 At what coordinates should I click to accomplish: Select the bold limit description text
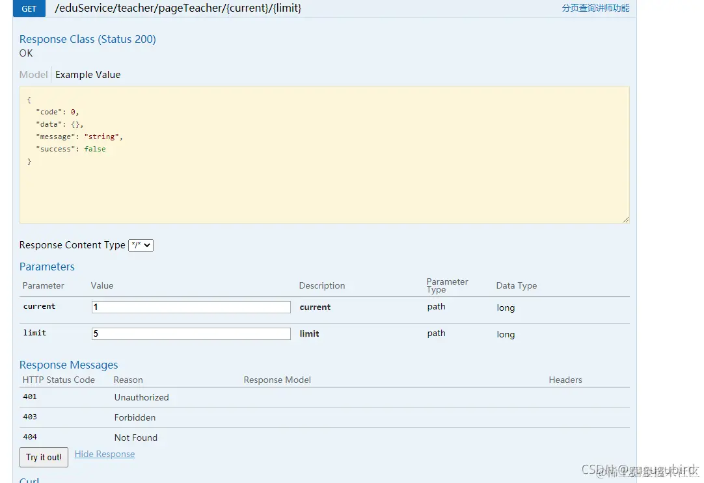pyautogui.click(x=309, y=333)
